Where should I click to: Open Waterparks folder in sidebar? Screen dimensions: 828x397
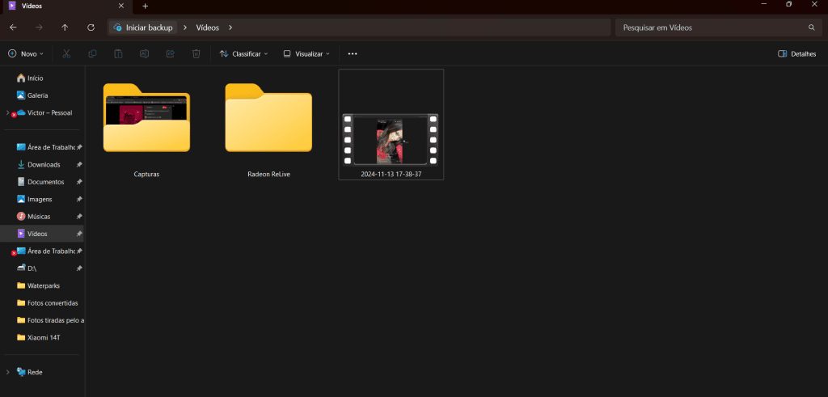coord(42,285)
